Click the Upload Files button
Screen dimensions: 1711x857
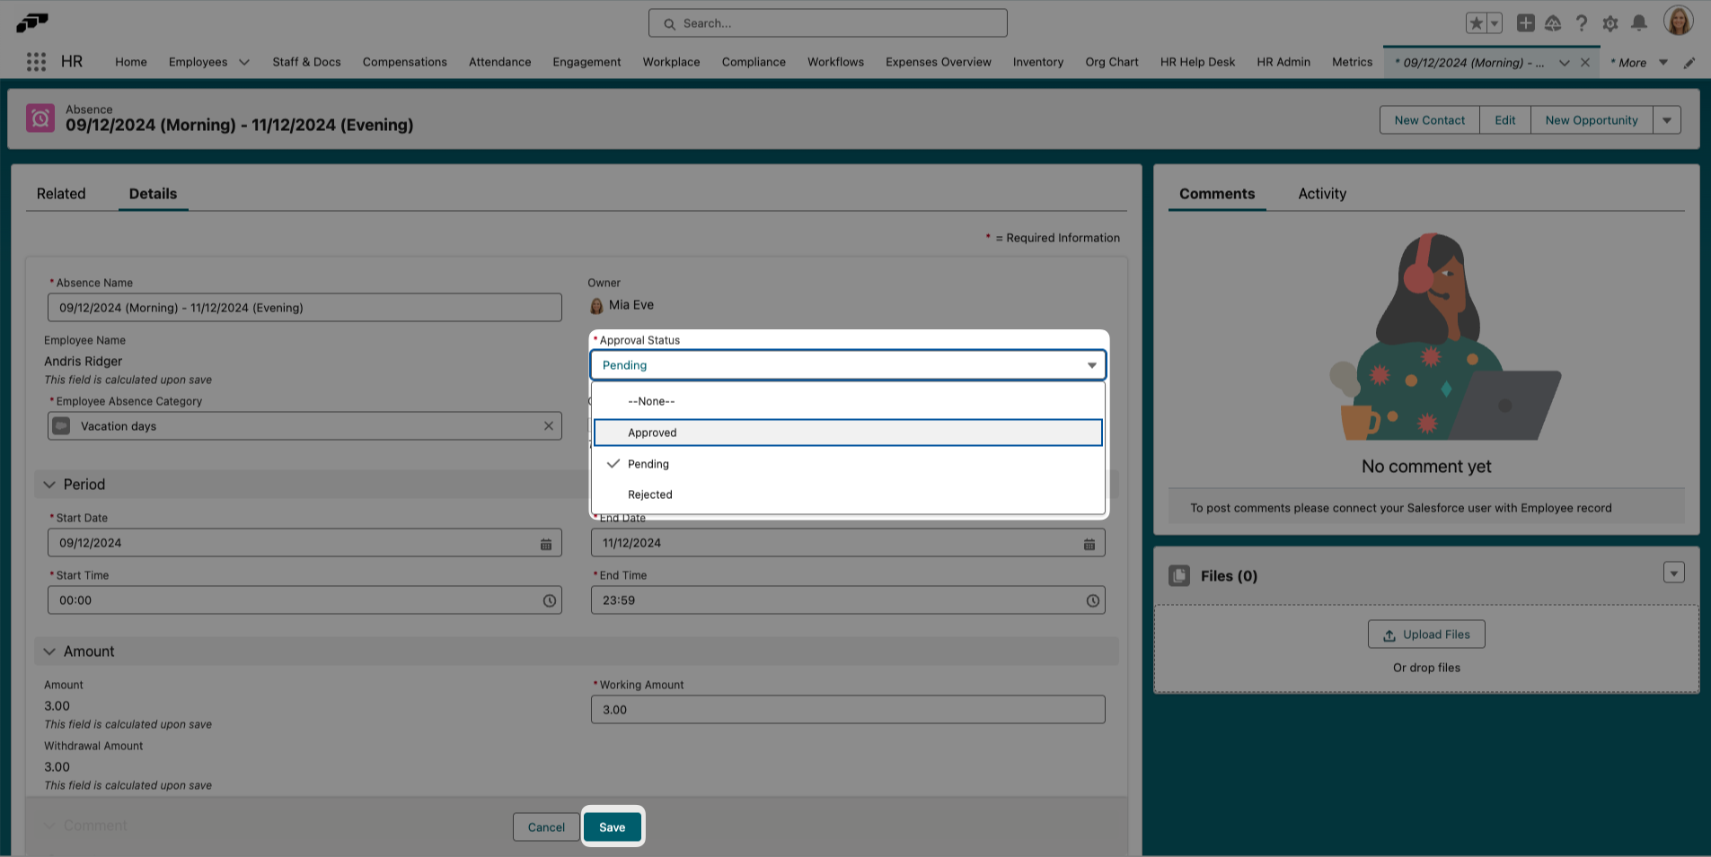[x=1425, y=634]
